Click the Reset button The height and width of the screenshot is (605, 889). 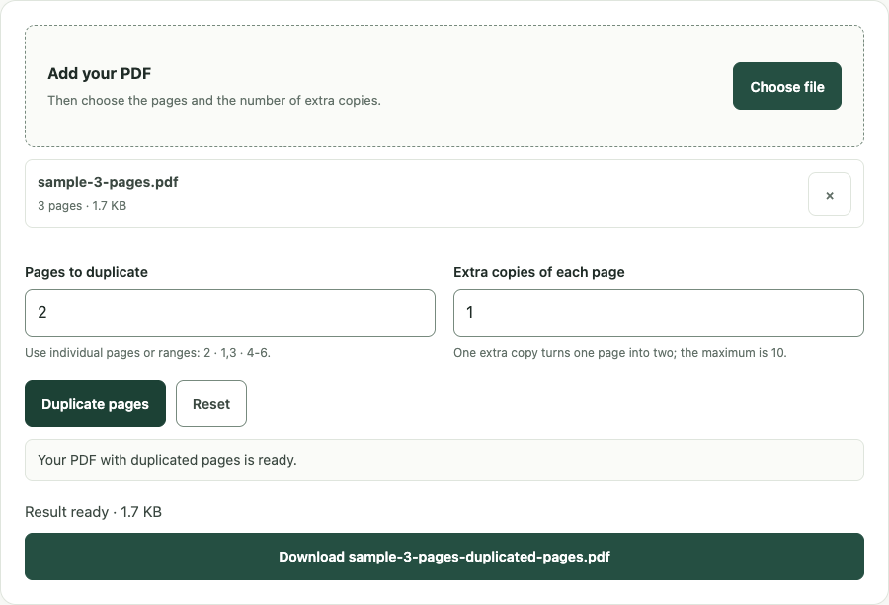[x=211, y=403]
